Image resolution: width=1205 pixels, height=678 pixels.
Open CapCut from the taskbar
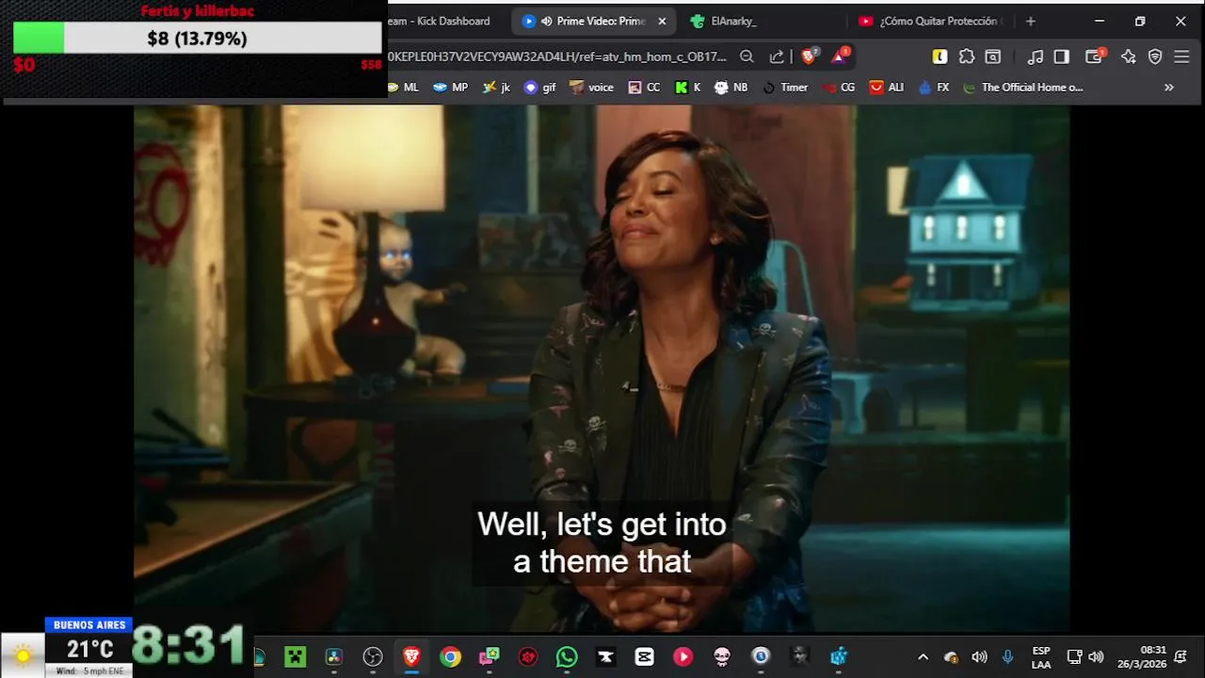pos(644,656)
